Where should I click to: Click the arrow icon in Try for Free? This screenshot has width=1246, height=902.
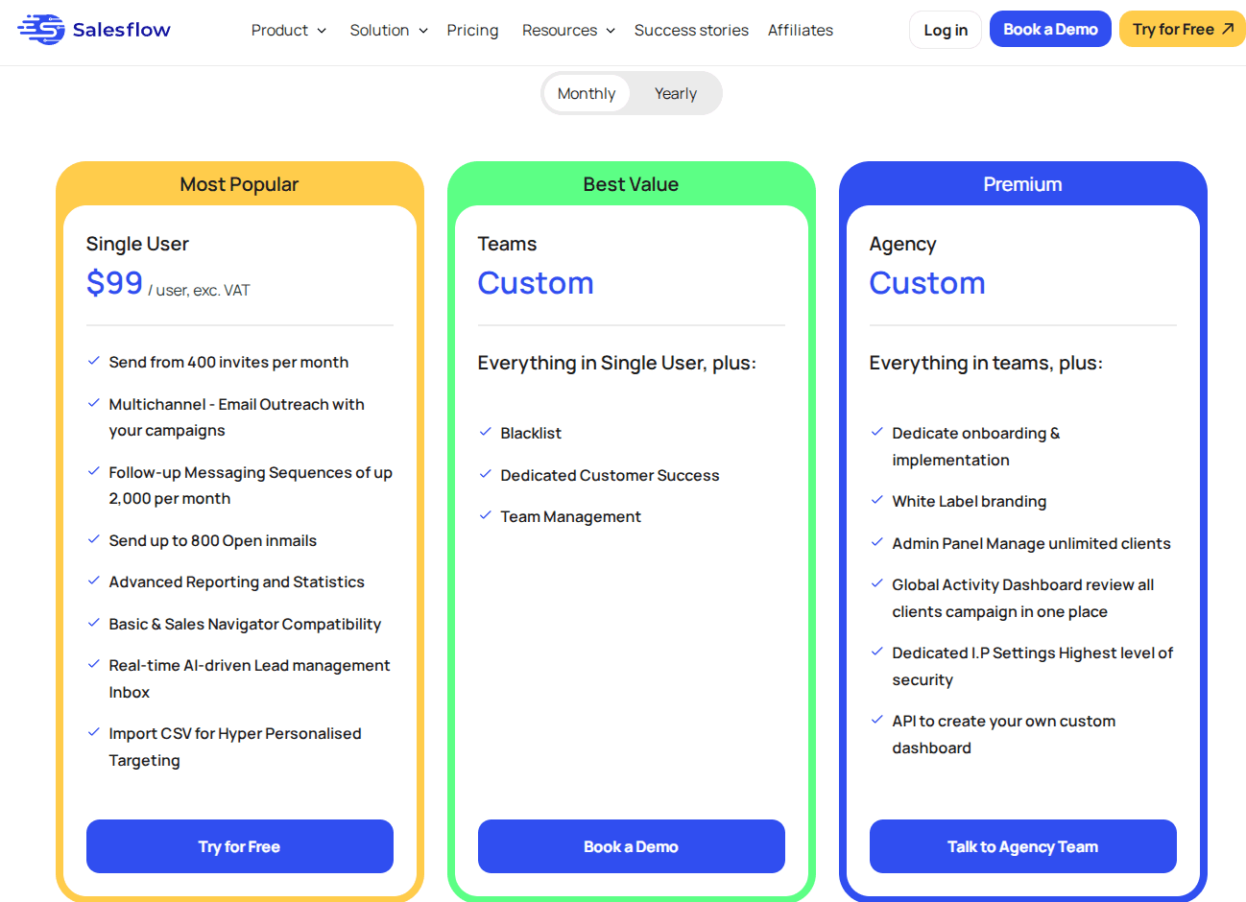(1227, 29)
